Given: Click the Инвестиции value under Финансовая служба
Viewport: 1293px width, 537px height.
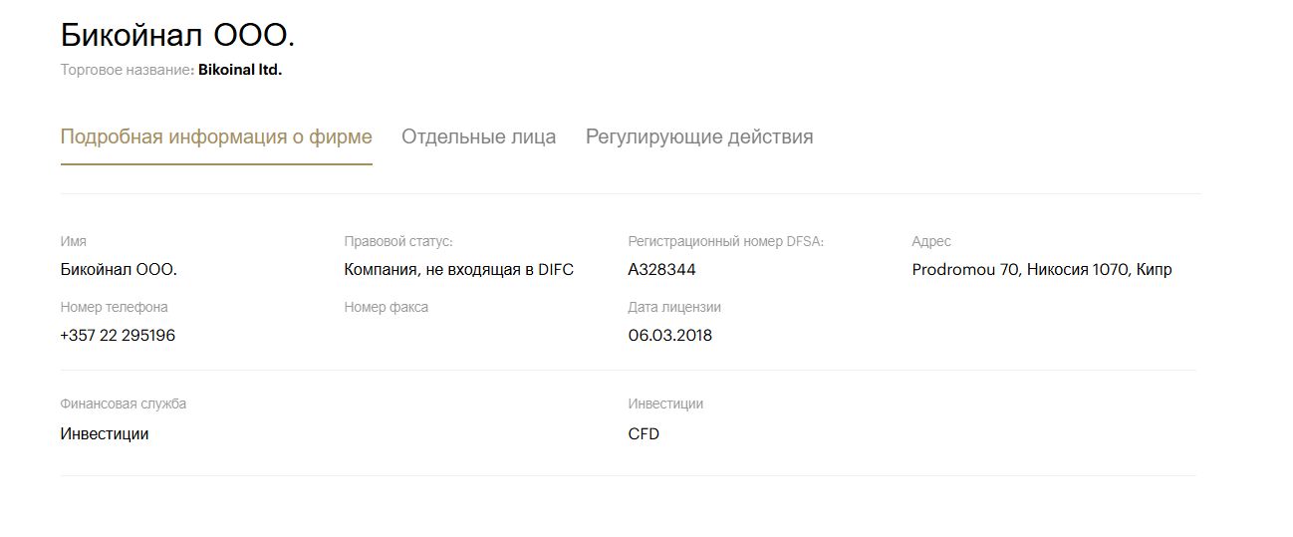Looking at the screenshot, I should [x=105, y=434].
